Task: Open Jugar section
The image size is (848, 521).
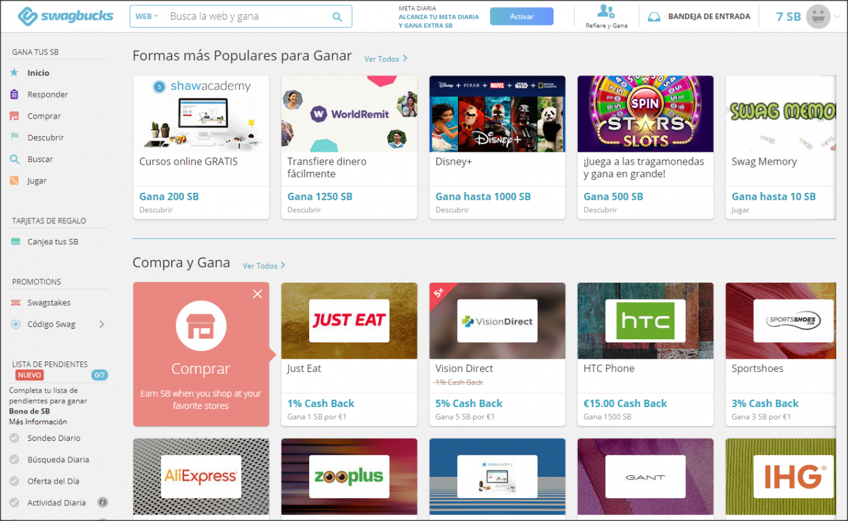Action: pyautogui.click(x=37, y=180)
